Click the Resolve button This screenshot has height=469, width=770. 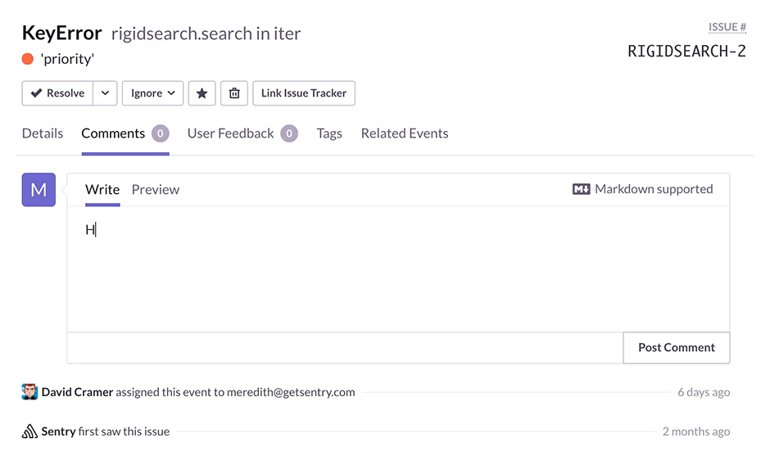tap(57, 93)
